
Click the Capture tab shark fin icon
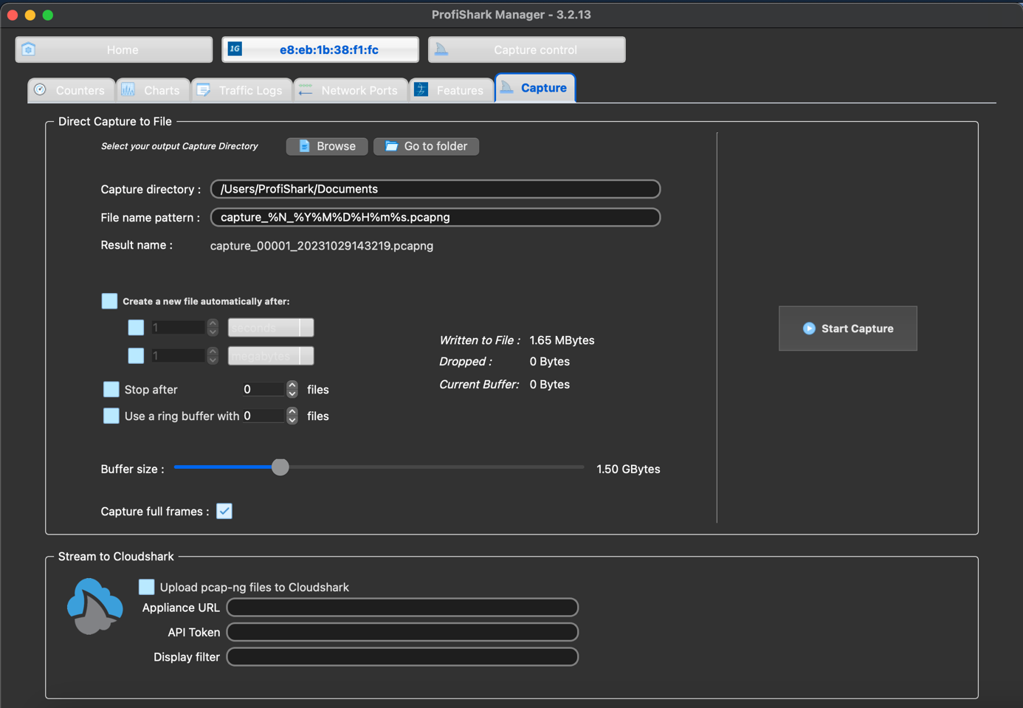(x=506, y=87)
